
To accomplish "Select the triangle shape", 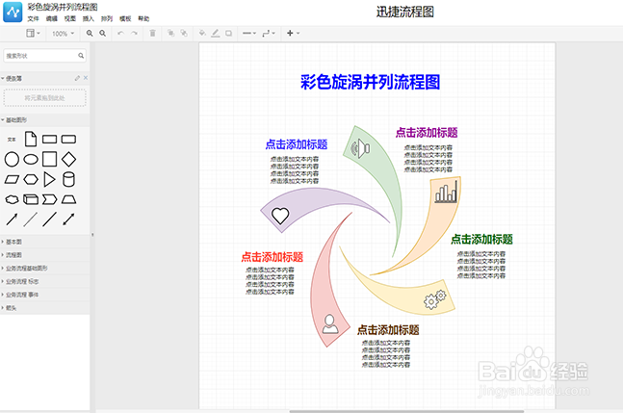I will click(49, 179).
